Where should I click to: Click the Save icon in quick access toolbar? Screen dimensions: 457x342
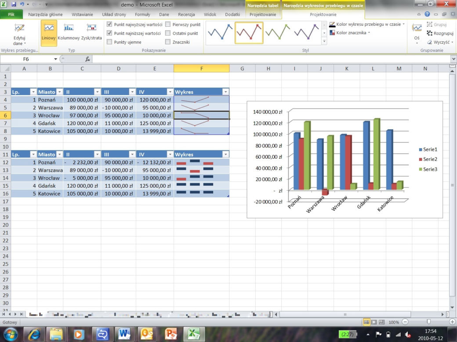14,4
